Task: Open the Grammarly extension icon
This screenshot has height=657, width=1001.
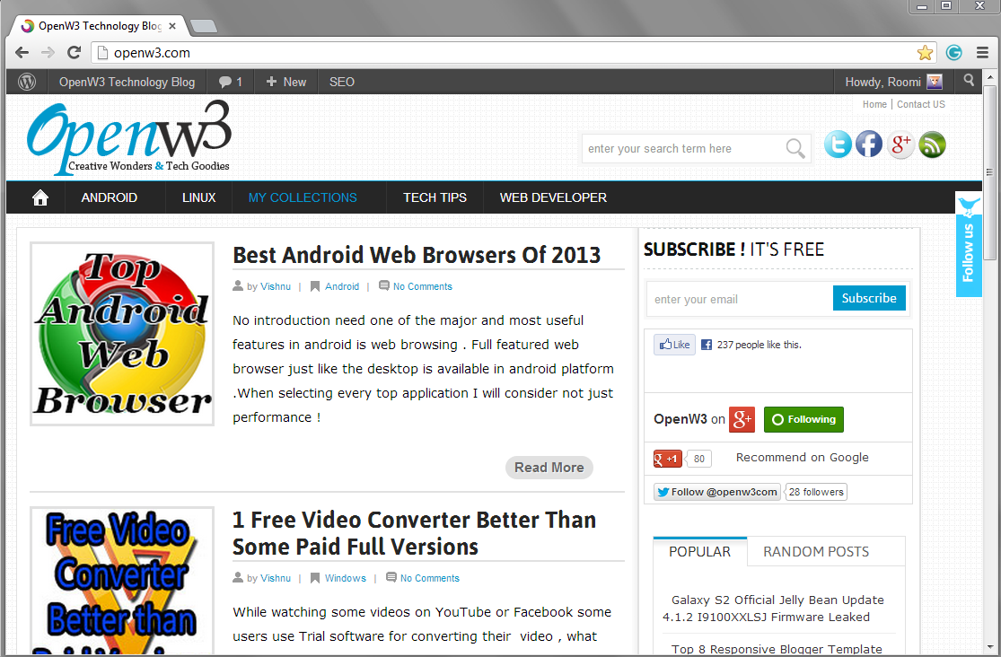Action: 953,52
